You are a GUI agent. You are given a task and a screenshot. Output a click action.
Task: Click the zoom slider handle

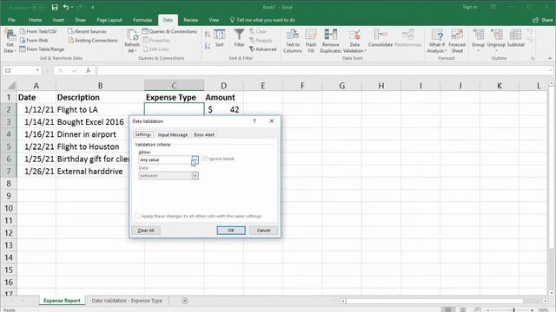(513, 310)
